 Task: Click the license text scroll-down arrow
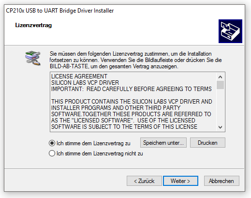[220, 127]
